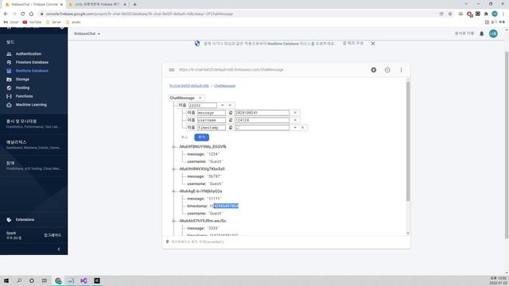The width and height of the screenshot is (509, 286).
Task: Open Storage in the Firebase sidebar
Action: click(22, 79)
